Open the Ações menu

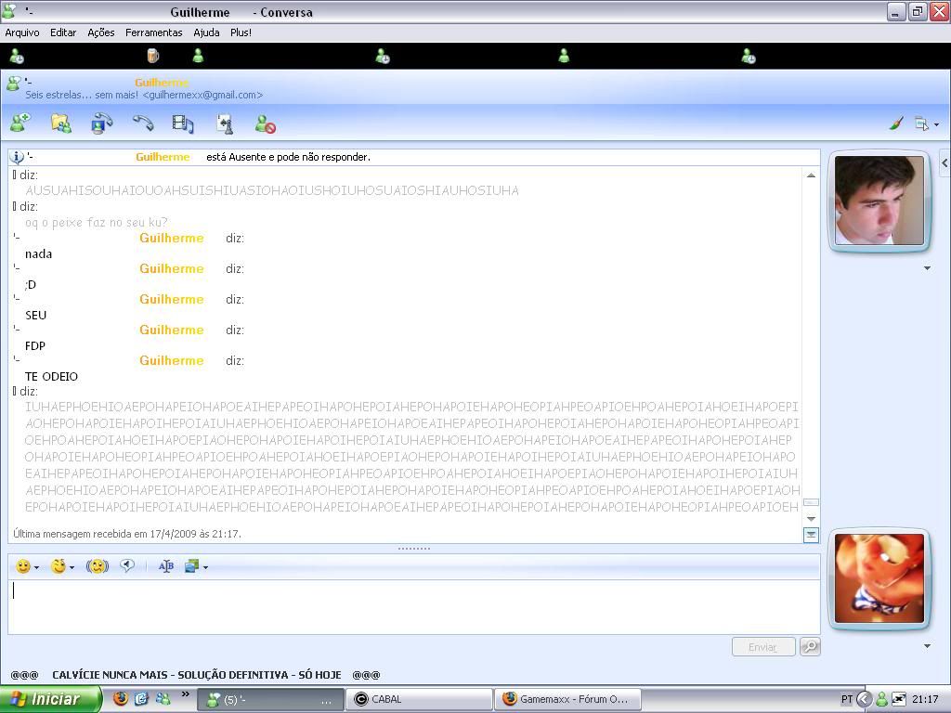(100, 32)
